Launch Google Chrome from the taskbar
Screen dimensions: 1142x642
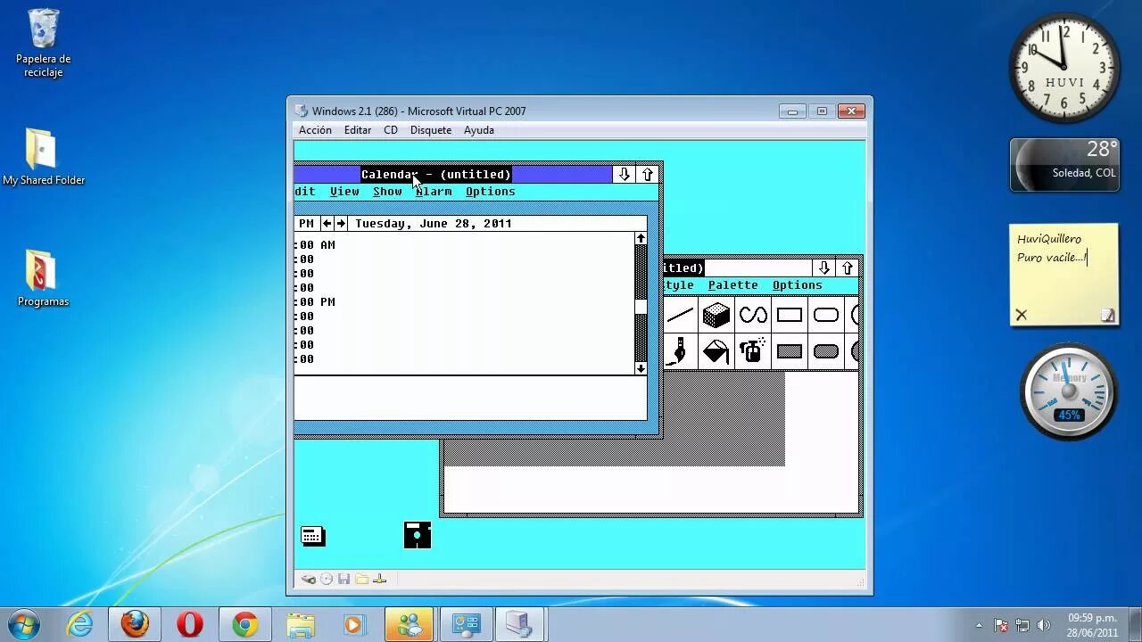click(245, 624)
